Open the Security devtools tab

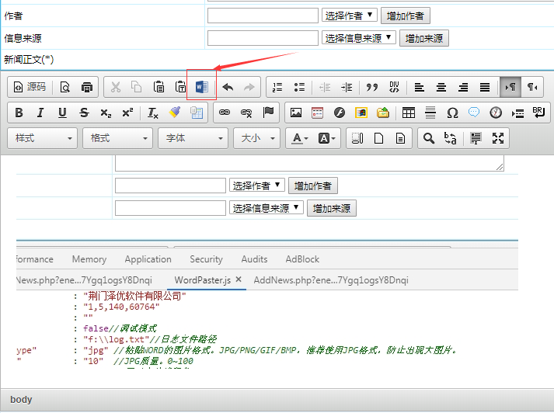pyautogui.click(x=206, y=259)
